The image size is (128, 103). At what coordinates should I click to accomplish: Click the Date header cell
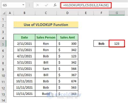point(24,37)
